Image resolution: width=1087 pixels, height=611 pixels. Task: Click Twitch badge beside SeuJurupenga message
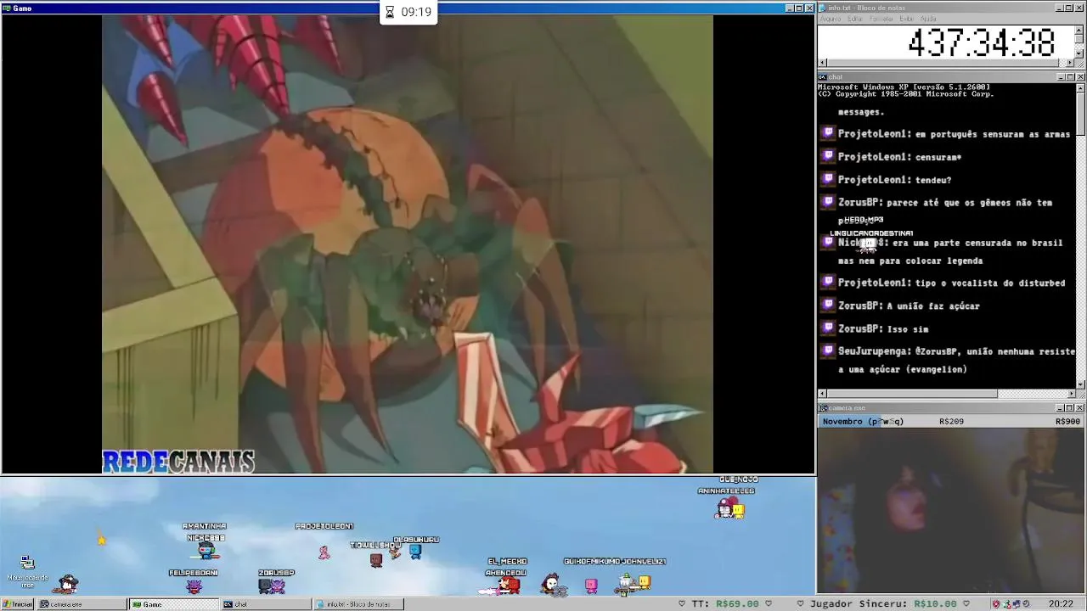coord(828,350)
